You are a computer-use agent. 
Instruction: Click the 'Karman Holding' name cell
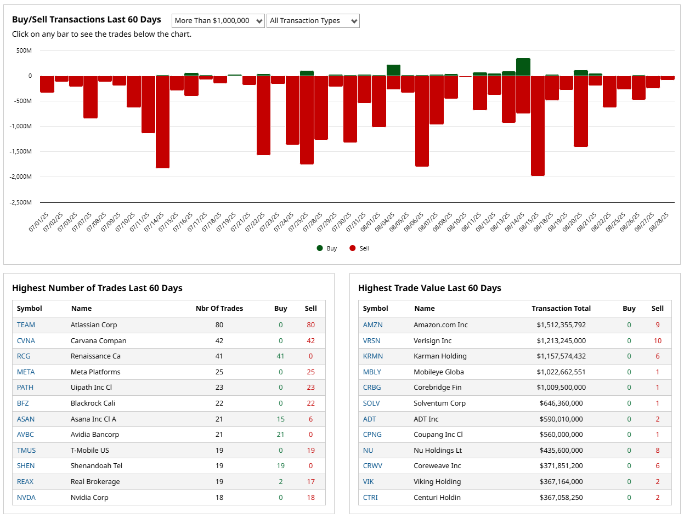click(x=440, y=356)
